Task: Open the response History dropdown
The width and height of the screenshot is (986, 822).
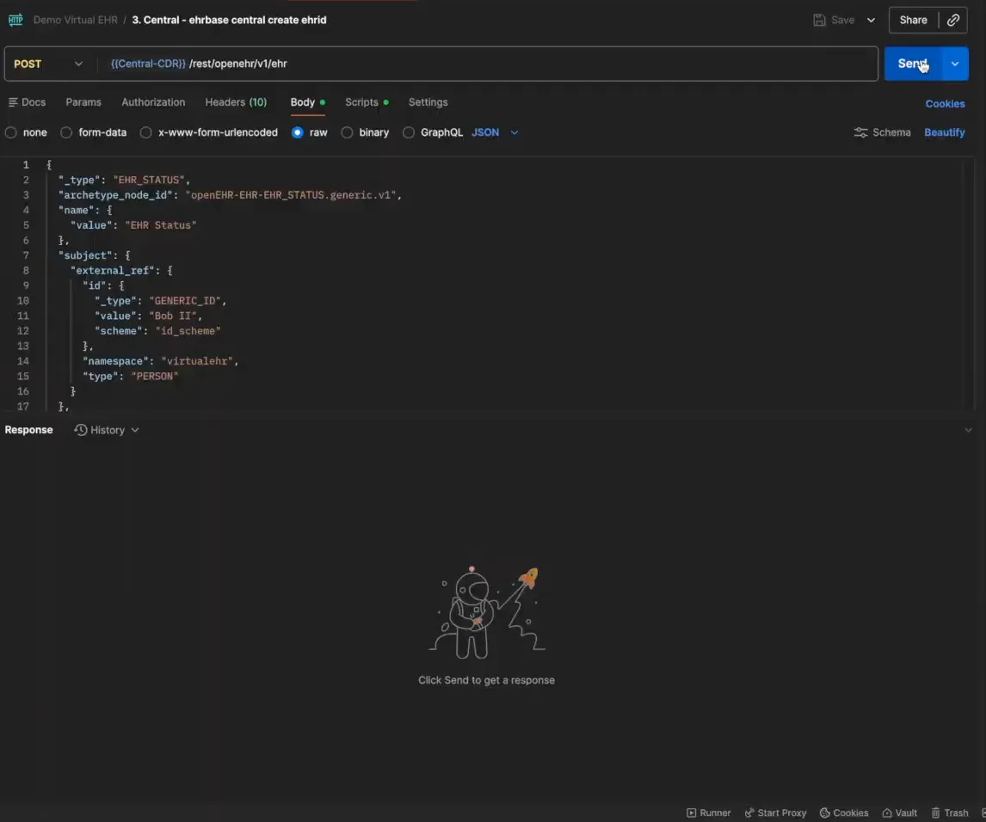Action: coord(107,430)
